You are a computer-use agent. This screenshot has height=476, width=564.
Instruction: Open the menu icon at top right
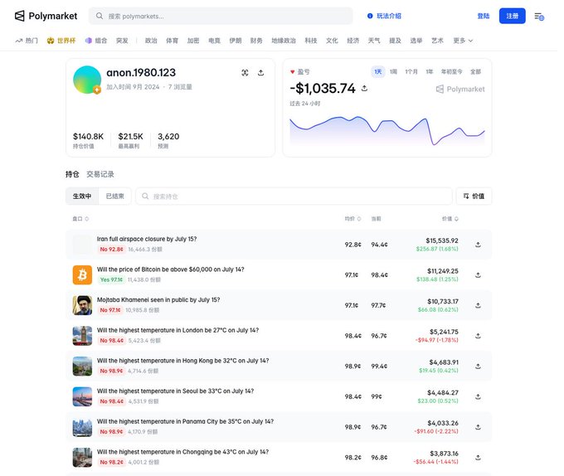(x=539, y=17)
